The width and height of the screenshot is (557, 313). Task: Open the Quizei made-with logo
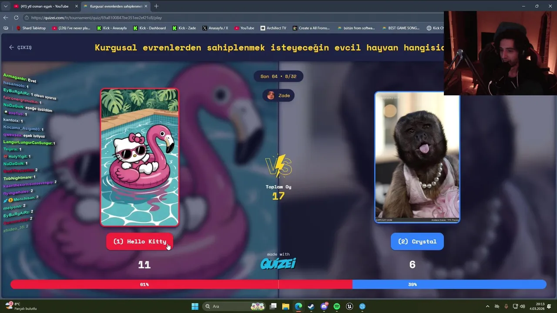pyautogui.click(x=278, y=263)
